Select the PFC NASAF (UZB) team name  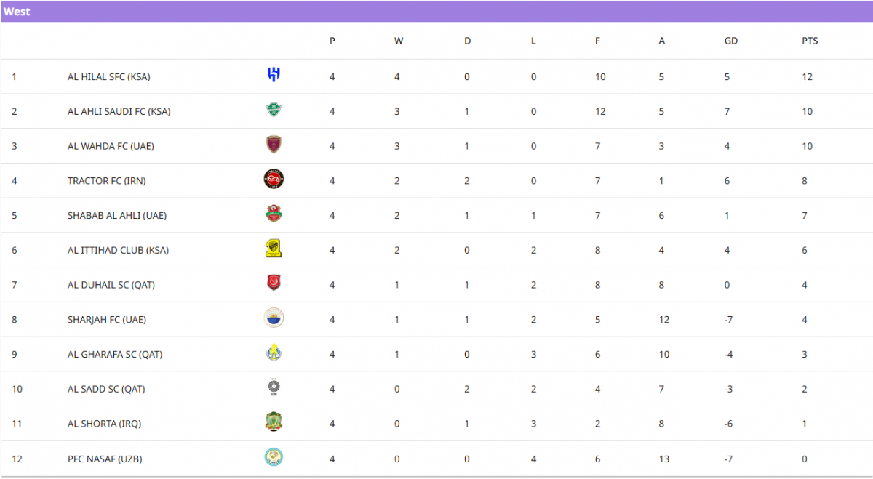(105, 459)
